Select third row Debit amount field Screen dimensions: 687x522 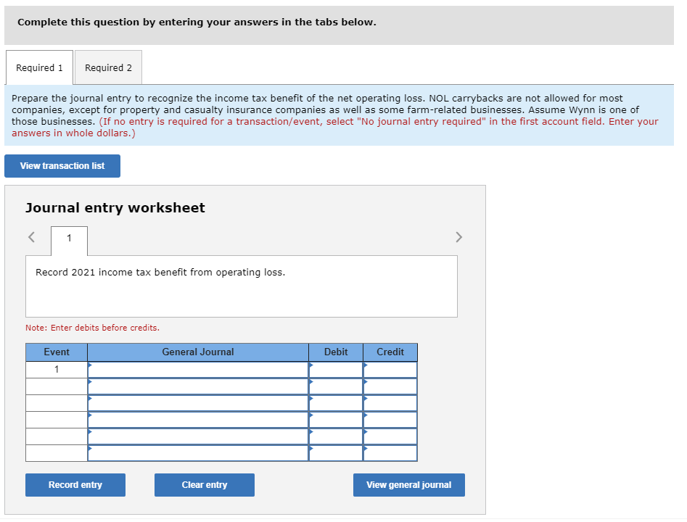(336, 403)
